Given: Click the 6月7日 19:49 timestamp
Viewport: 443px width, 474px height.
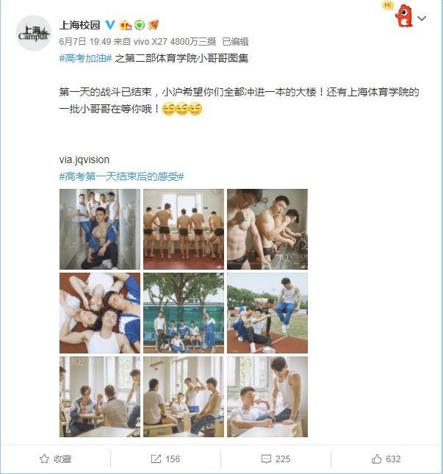Looking at the screenshot, I should tap(85, 41).
